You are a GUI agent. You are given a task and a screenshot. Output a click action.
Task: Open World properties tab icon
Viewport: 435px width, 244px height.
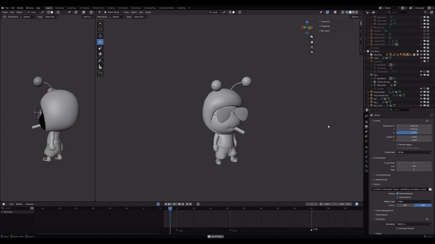[x=366, y=141]
